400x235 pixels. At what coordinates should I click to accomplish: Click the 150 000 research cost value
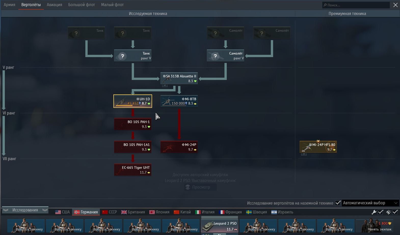coord(178,104)
